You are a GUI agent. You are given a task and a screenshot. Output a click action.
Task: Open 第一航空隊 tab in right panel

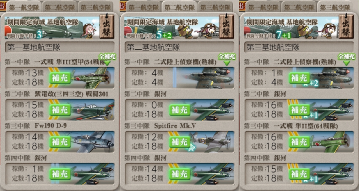(x=263, y=7)
